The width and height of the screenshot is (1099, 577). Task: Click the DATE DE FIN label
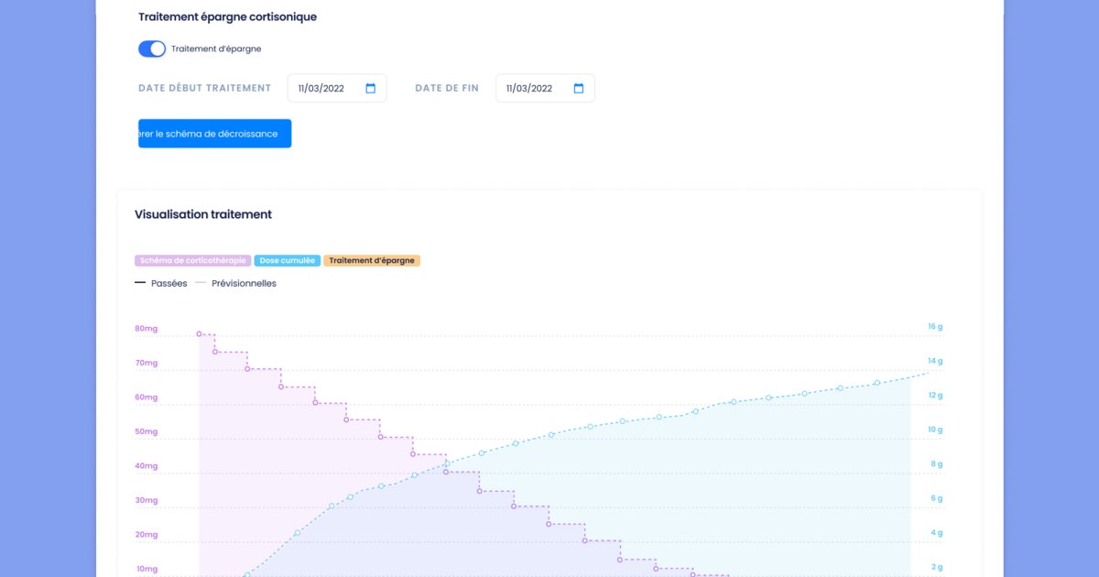[x=447, y=88]
